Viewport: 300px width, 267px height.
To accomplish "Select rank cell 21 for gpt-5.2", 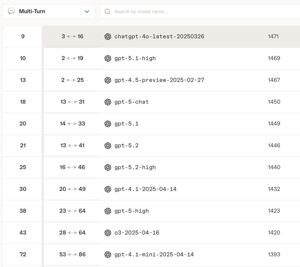I will pyautogui.click(x=23, y=145).
